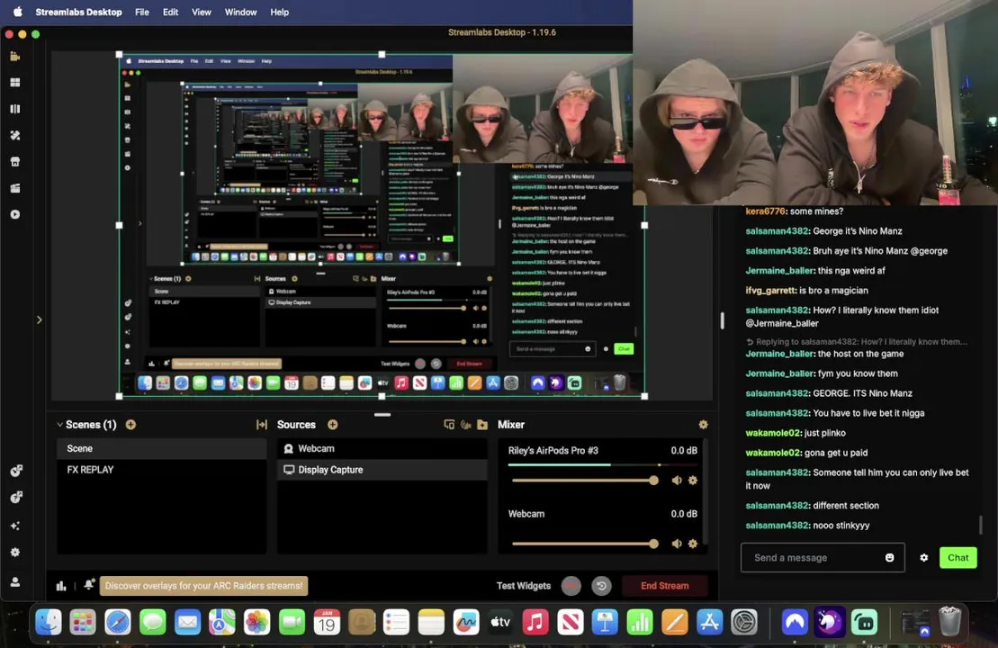Open the File menu
This screenshot has height=648, width=998.
point(142,12)
